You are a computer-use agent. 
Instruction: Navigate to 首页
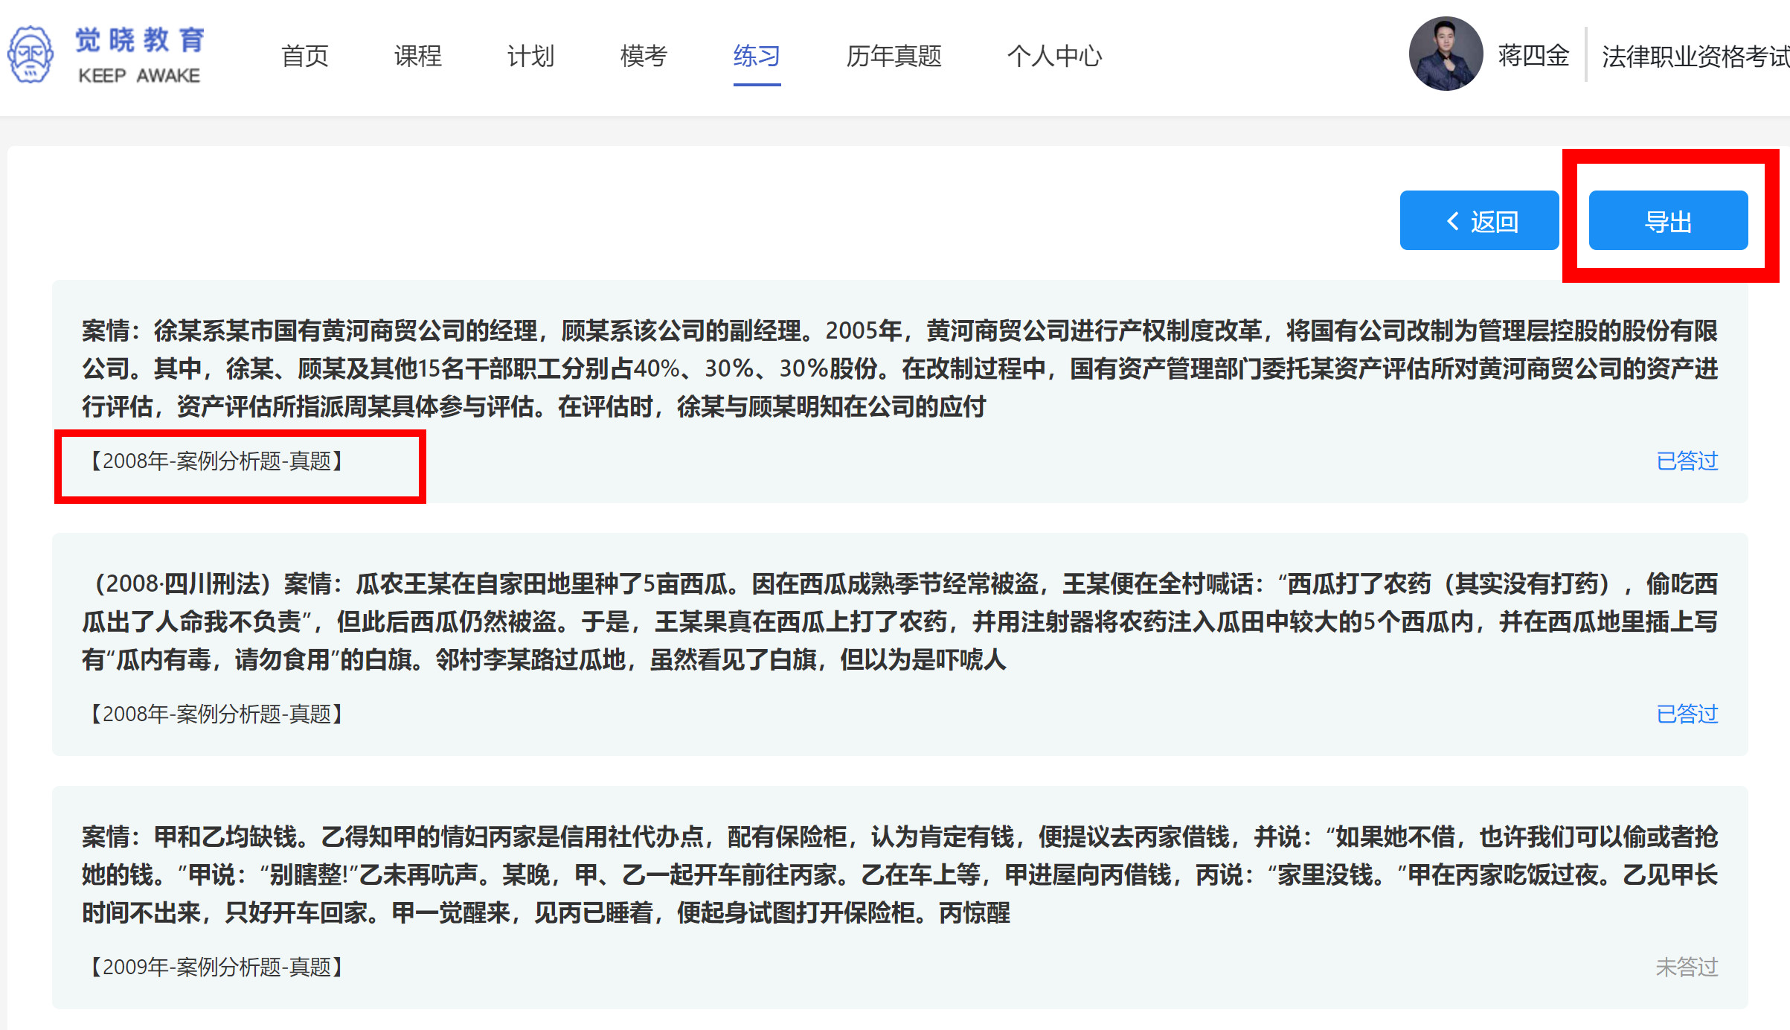coord(305,56)
